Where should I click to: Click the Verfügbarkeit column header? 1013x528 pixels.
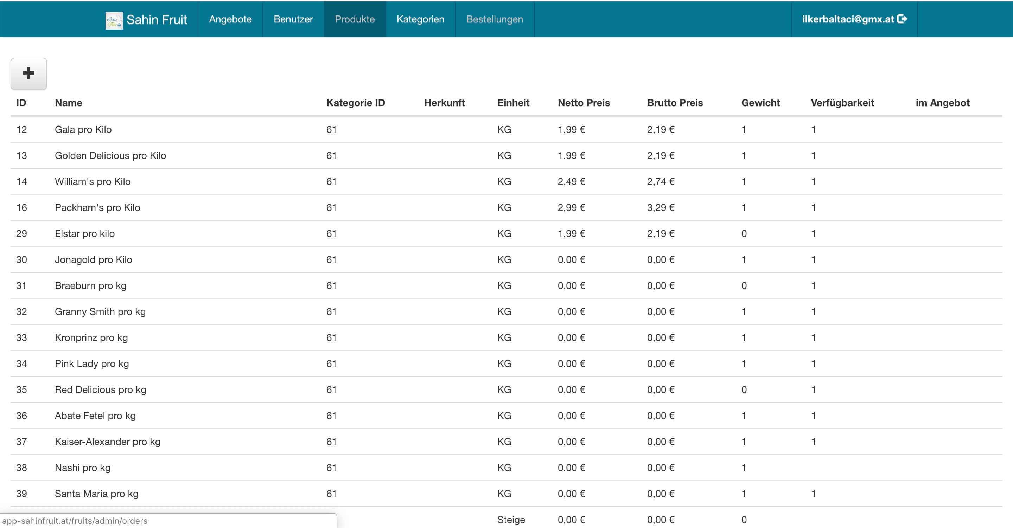(842, 103)
